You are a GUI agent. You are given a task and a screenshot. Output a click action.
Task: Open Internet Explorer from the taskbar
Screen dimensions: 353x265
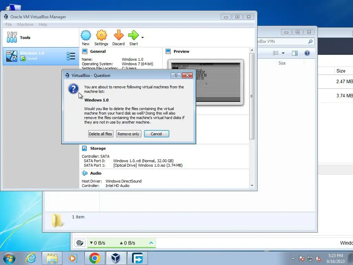coord(31,258)
